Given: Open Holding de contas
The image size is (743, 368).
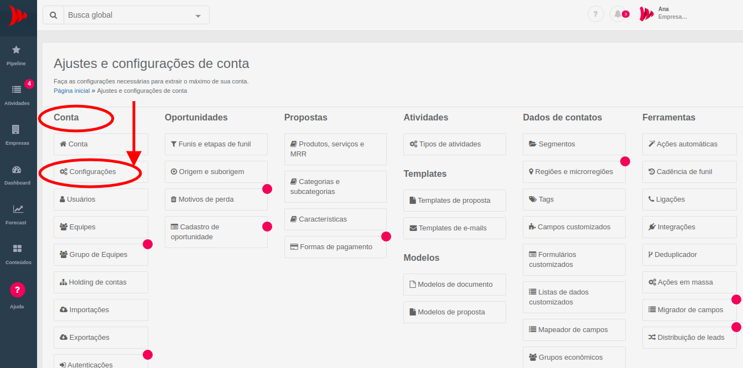Looking at the screenshot, I should (101, 282).
